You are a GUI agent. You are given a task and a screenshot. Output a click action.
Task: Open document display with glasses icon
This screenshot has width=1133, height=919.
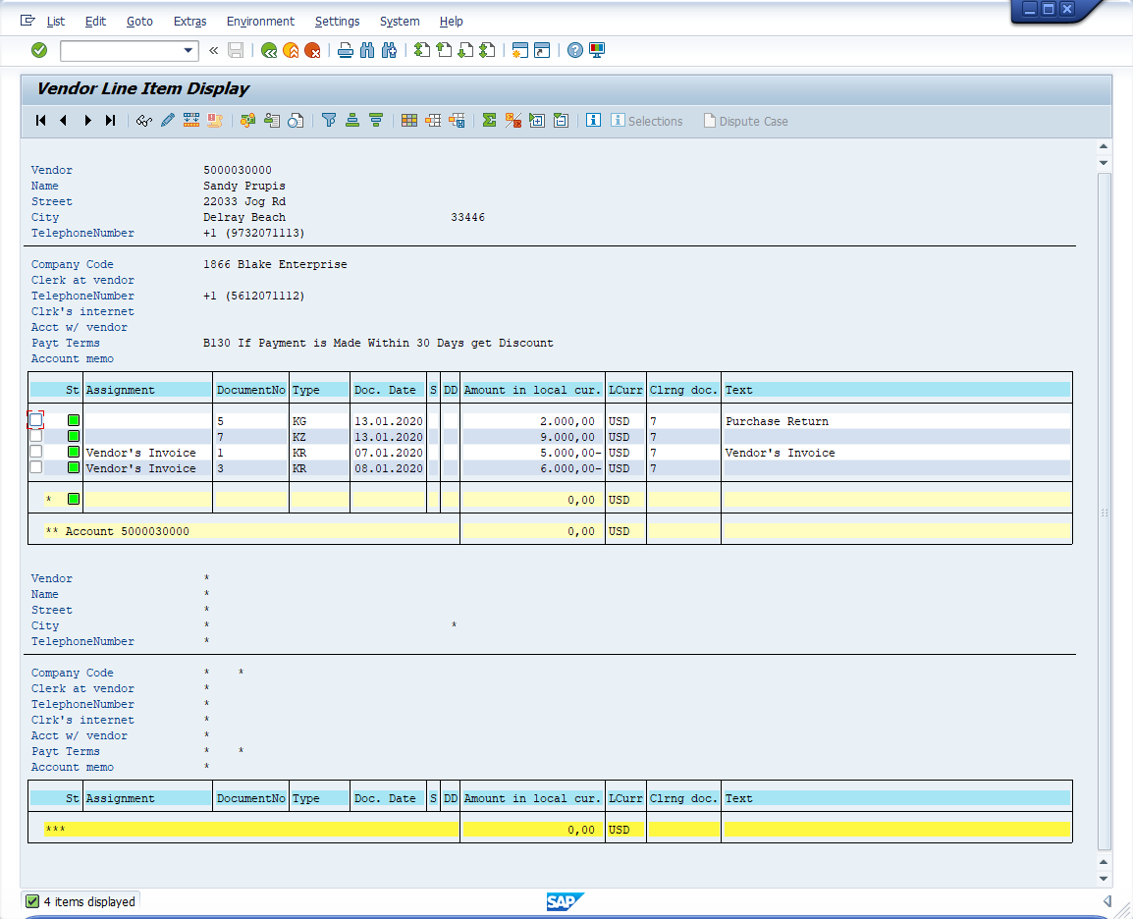click(144, 121)
